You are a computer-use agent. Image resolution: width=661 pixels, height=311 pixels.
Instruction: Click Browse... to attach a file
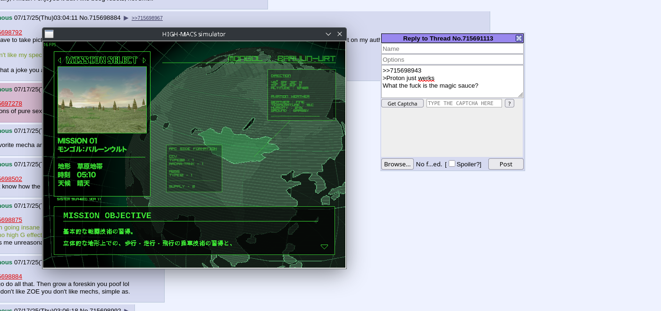click(x=397, y=164)
